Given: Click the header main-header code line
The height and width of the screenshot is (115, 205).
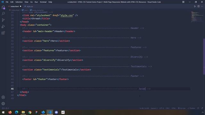Looking at the screenshot, I should 49,31.
